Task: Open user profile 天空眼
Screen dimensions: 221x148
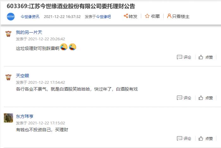Action: click(22, 76)
